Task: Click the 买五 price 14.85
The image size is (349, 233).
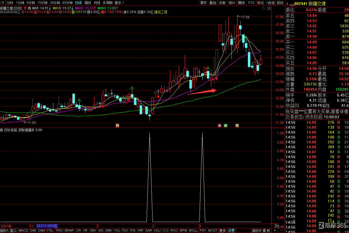Action: (x=312, y=63)
